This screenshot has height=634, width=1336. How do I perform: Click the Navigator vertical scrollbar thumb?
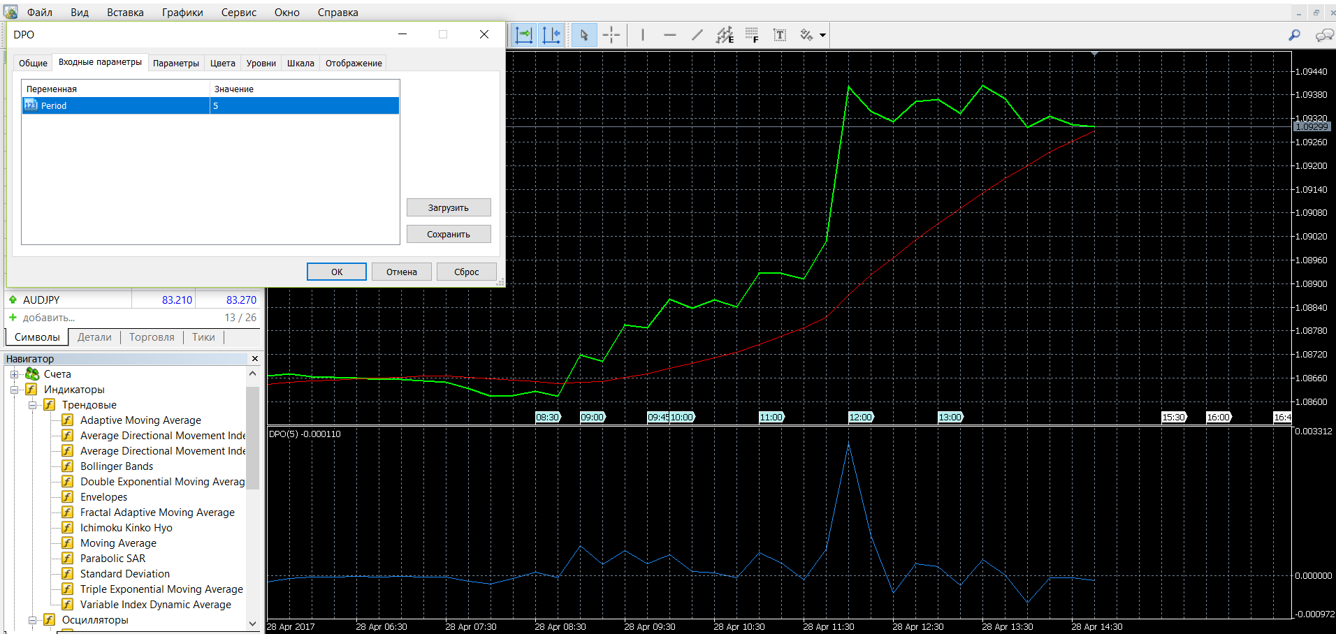[x=253, y=438]
